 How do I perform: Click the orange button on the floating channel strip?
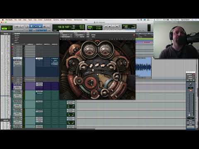(x=191, y=90)
